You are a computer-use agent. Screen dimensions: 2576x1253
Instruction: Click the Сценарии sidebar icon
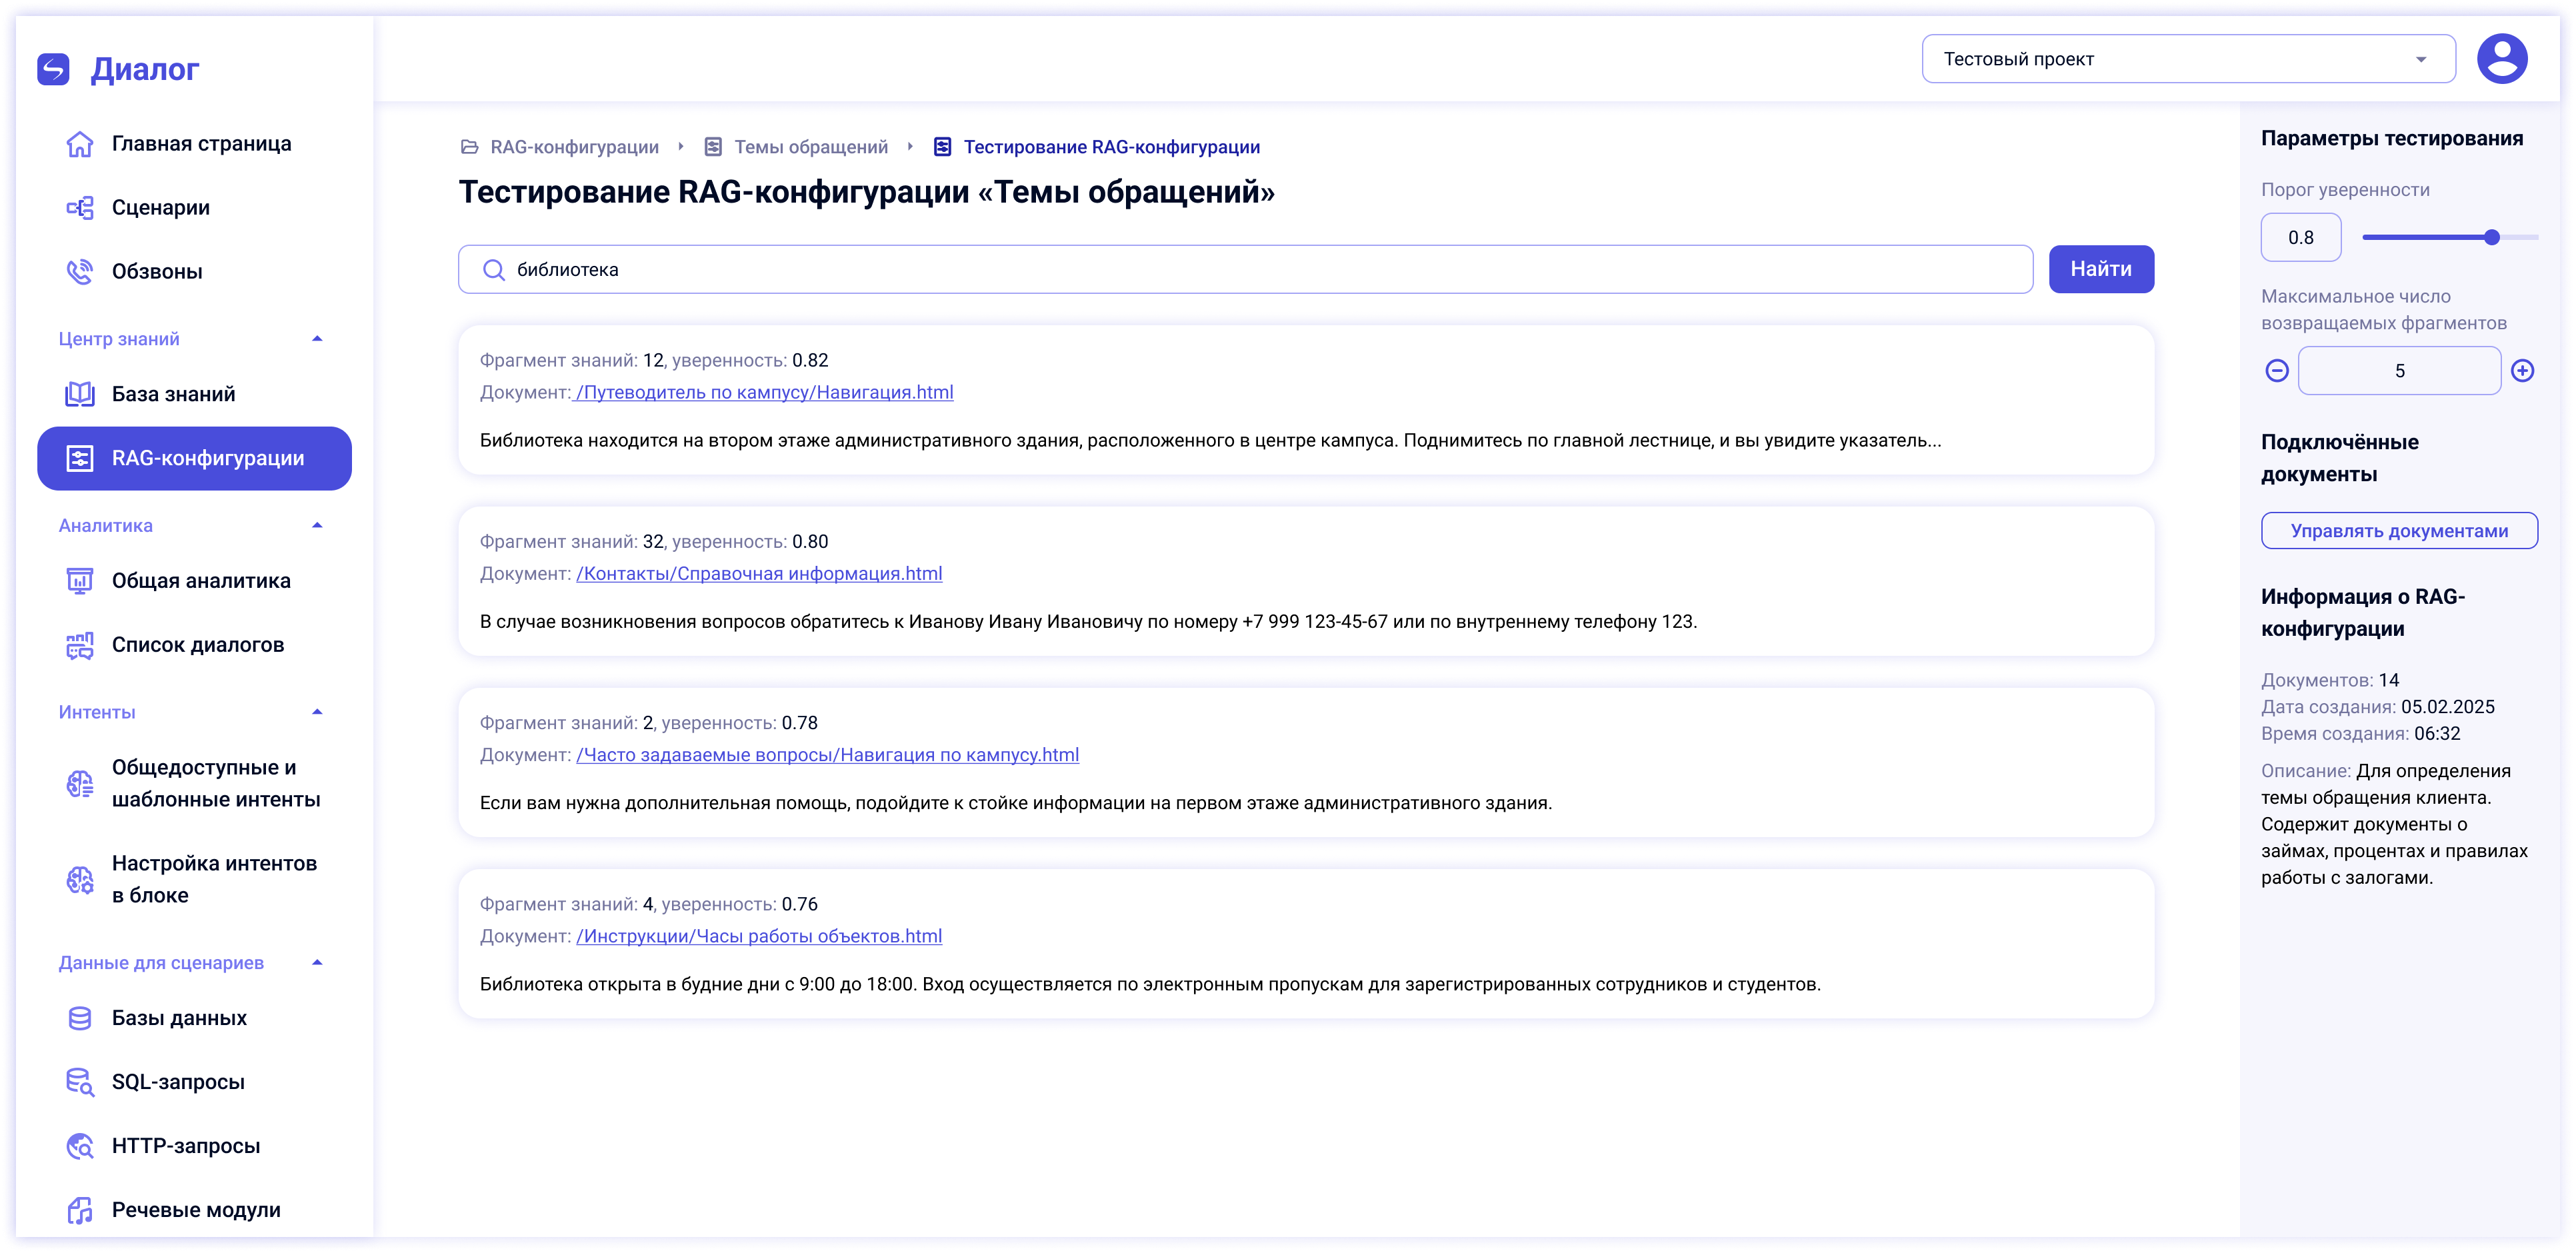pos(80,208)
